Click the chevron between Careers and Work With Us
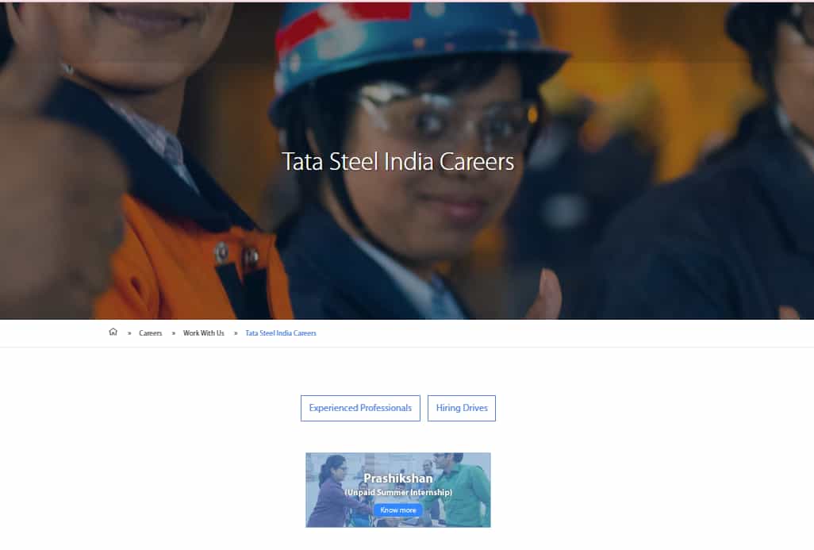This screenshot has width=814, height=550. coord(174,333)
